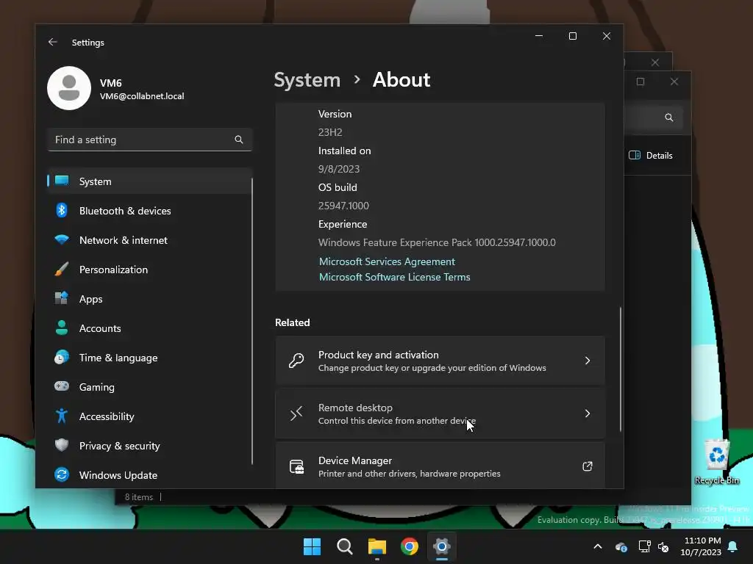Screen dimensions: 753x564
Task: Click the version value 23H2
Action: click(x=330, y=132)
